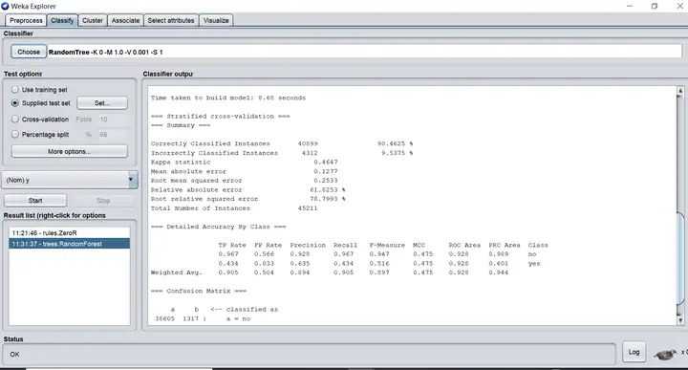Switch to the Preprocess tab

pyautogui.click(x=26, y=21)
